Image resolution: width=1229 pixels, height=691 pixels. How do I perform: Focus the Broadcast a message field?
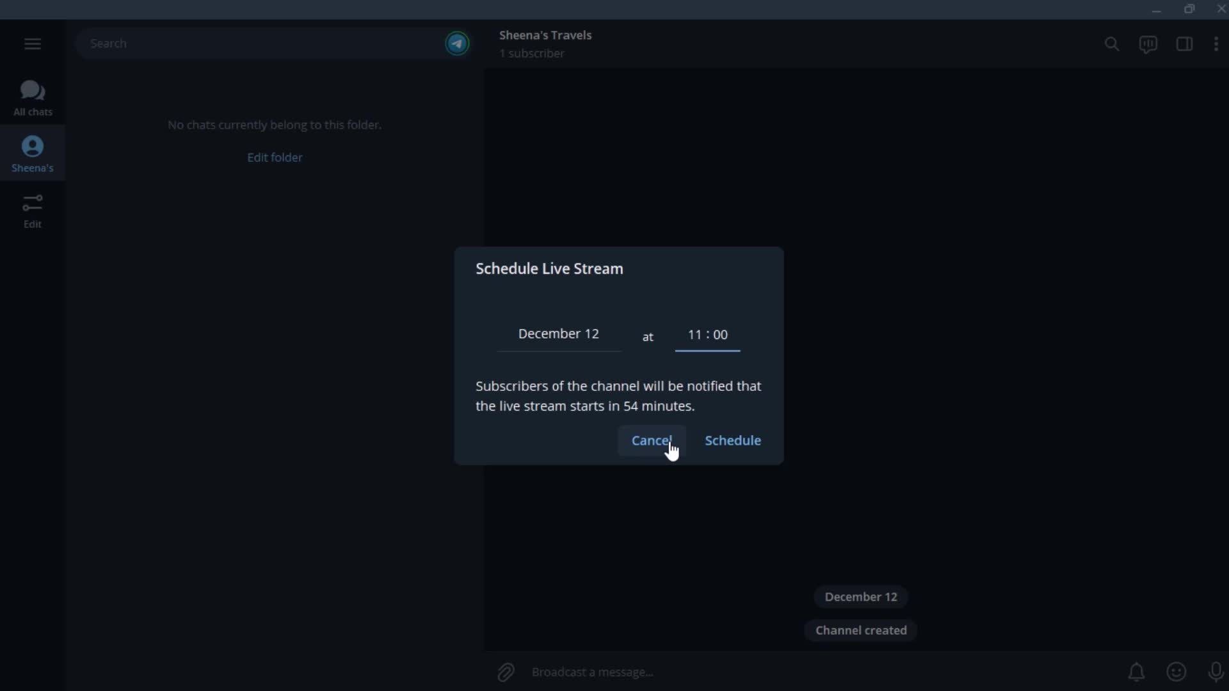[x=823, y=672]
